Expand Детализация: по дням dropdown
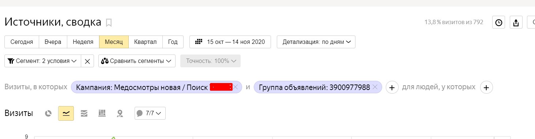 point(316,42)
